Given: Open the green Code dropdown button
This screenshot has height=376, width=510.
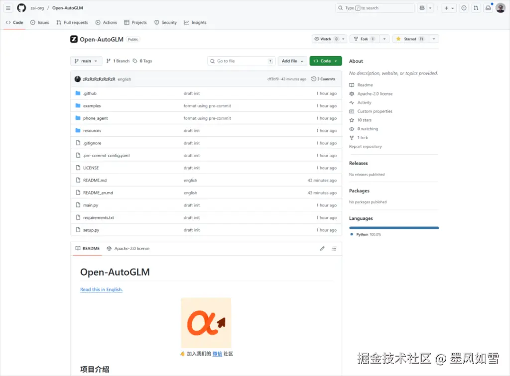Looking at the screenshot, I should (x=326, y=61).
